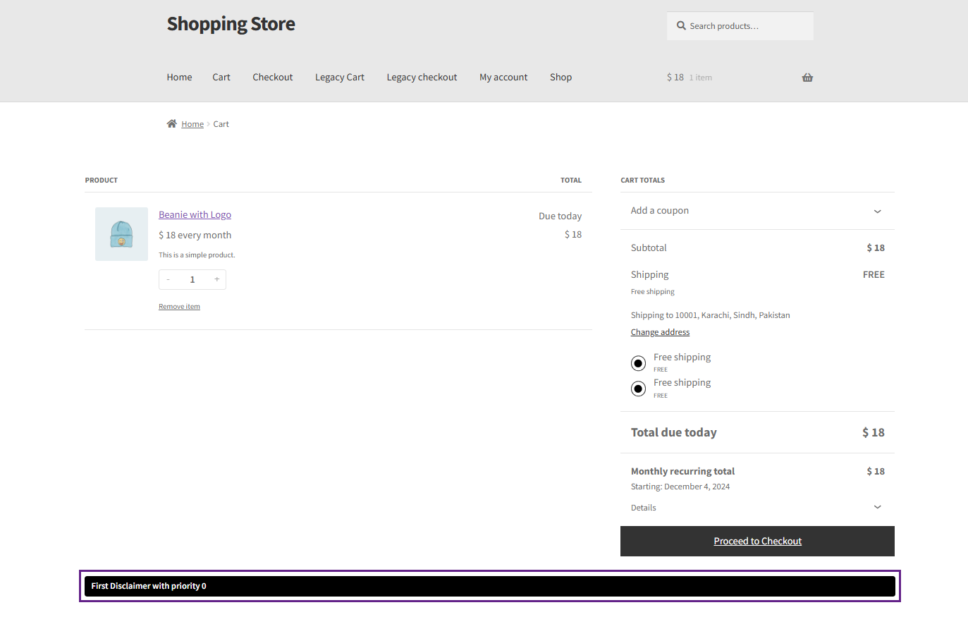The image size is (968, 617).
Task: Decrease Beanie quantity with minus button
Action: [x=168, y=280]
